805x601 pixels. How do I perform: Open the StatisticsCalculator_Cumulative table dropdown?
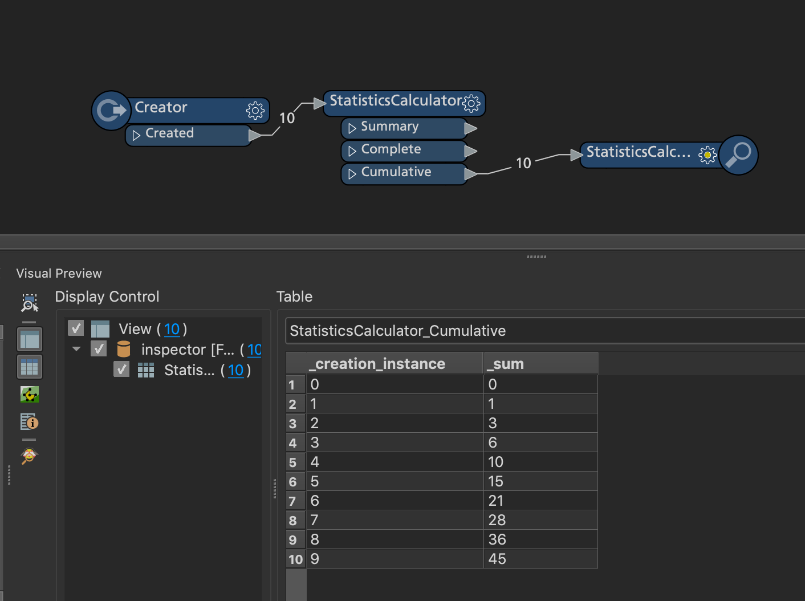pos(544,331)
